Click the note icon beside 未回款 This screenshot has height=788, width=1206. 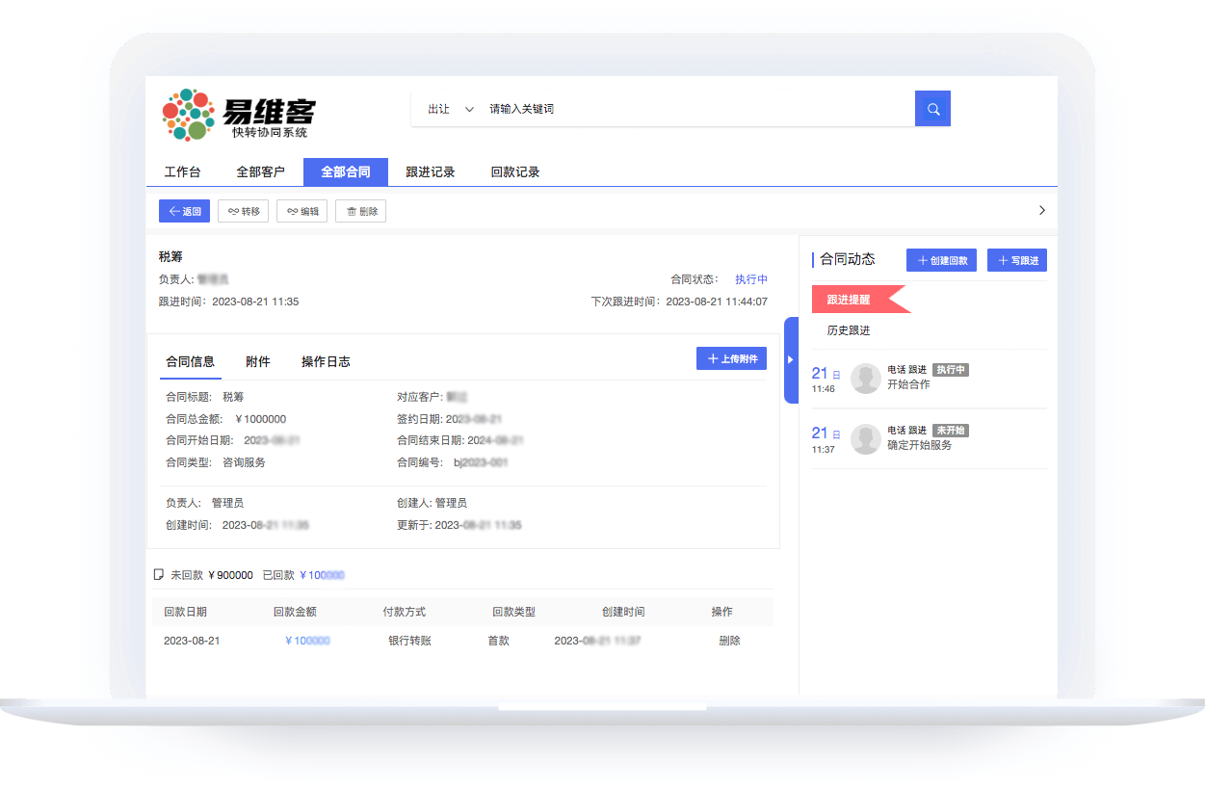pos(159,575)
